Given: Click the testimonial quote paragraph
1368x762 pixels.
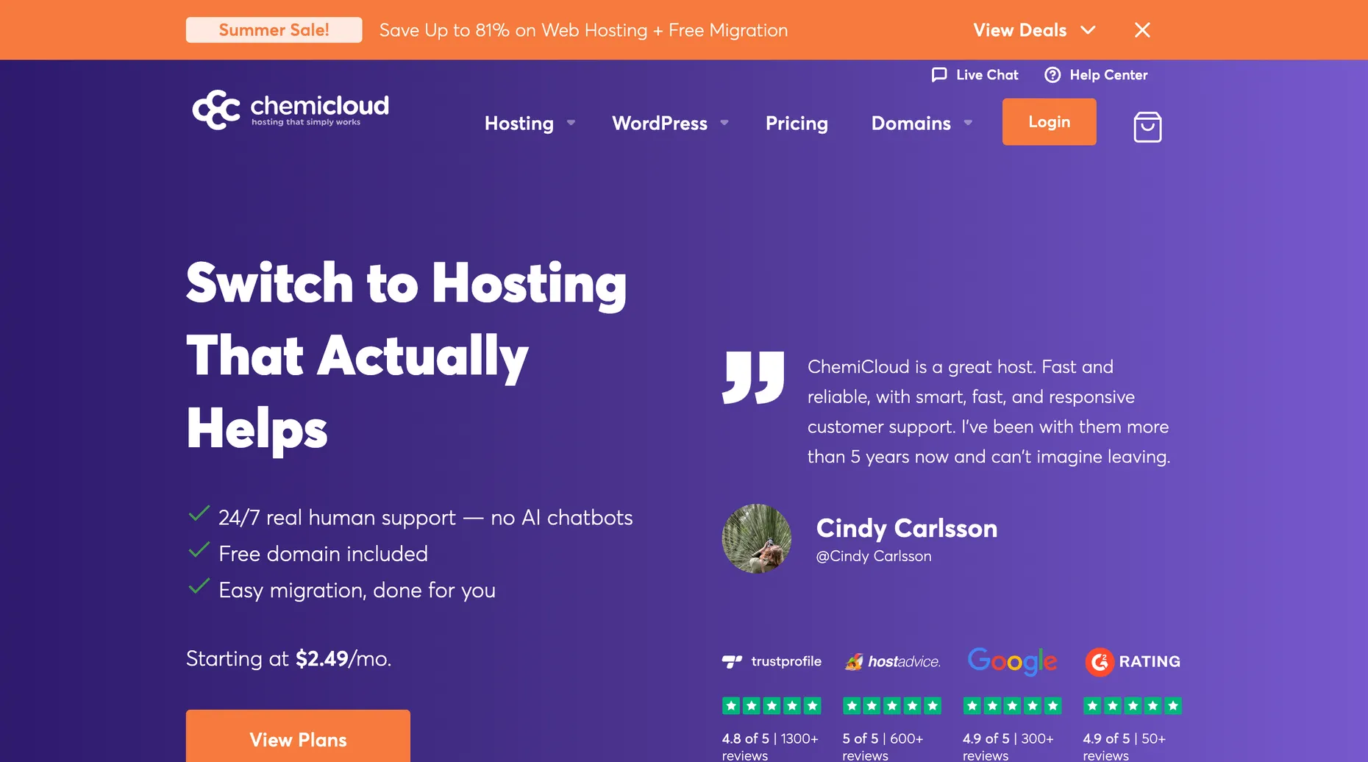Looking at the screenshot, I should point(988,412).
